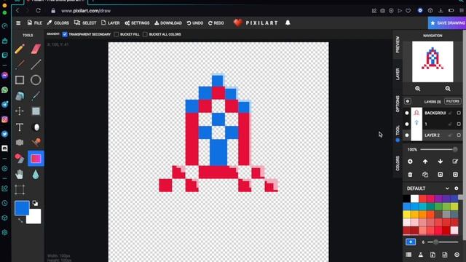Viewport: 466px width, 262px height.
Task: Adjust the 100% layer opacity slider
Action: point(438,149)
